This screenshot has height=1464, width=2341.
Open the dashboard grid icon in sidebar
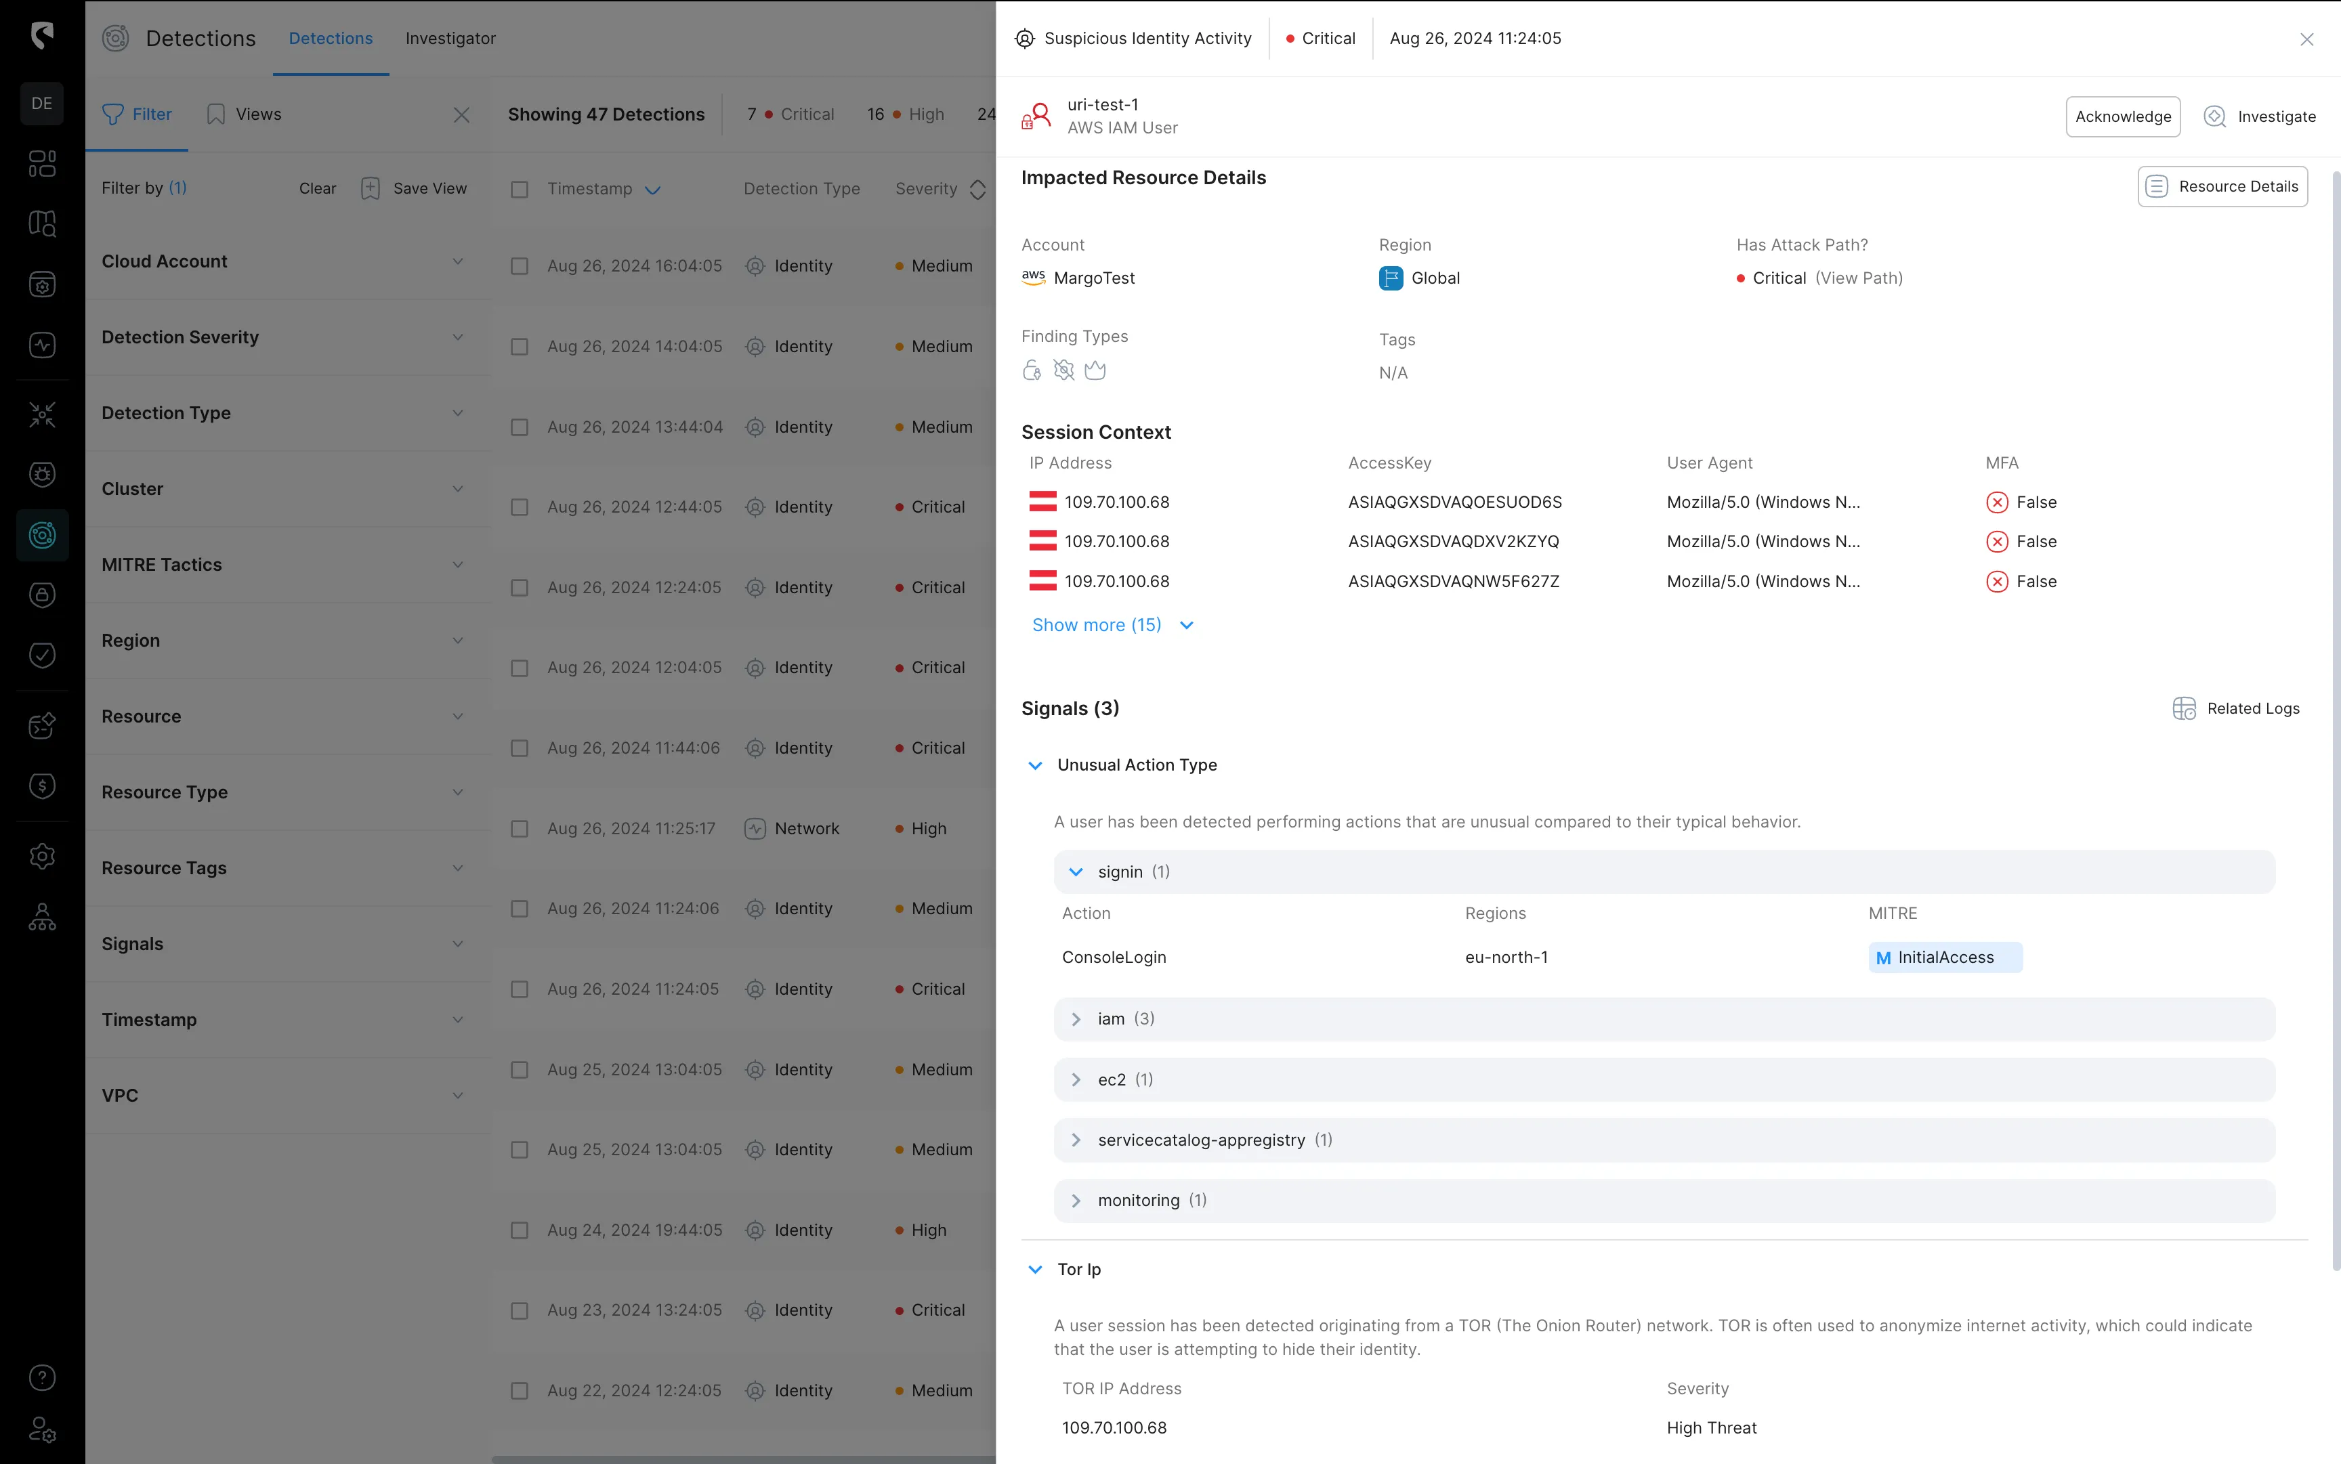41,164
